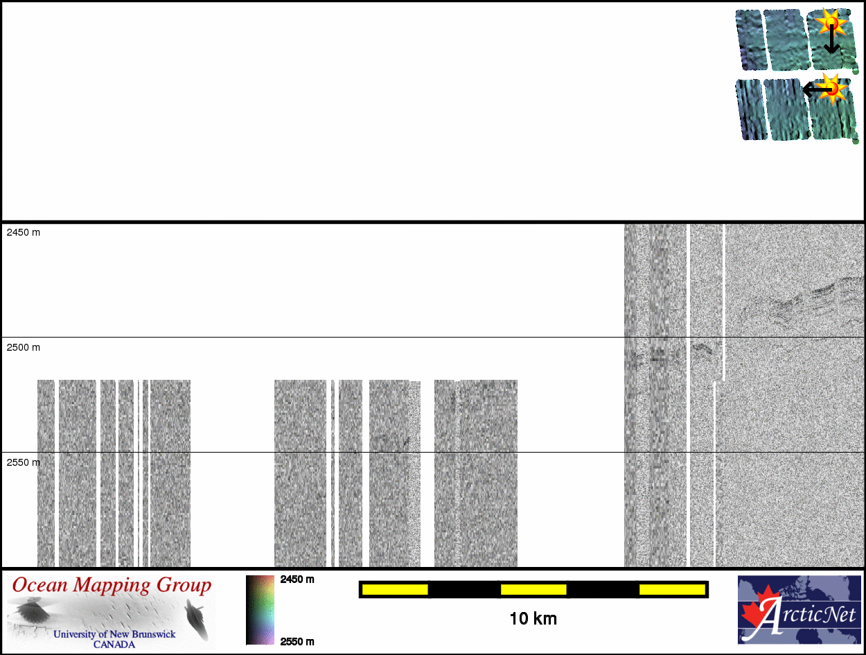Click the 2450 m label beside color legend
The image size is (866, 655).
(297, 579)
